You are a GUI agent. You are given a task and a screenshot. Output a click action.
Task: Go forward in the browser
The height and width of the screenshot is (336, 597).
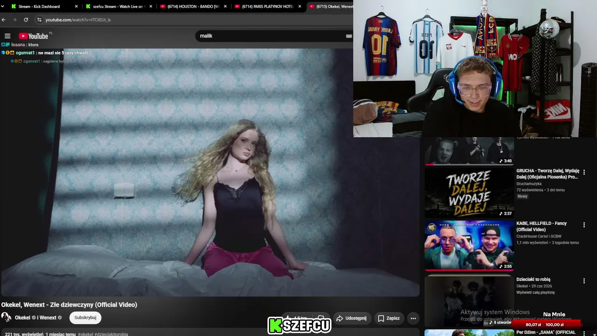point(14,20)
